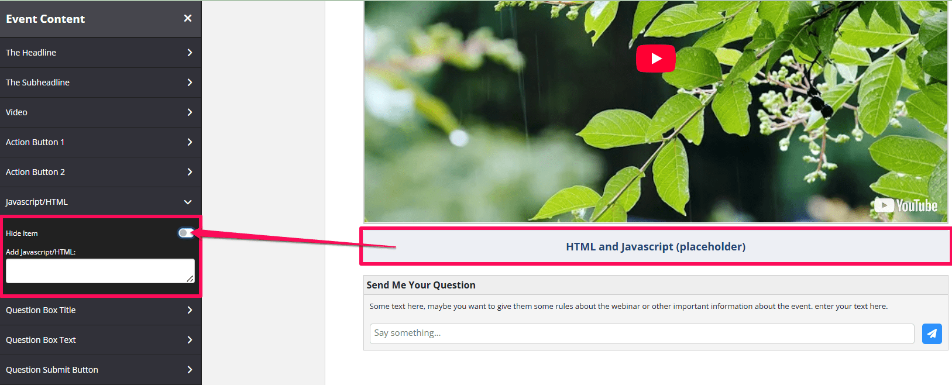
Task: Open Question Box Title section
Action: tap(101, 310)
